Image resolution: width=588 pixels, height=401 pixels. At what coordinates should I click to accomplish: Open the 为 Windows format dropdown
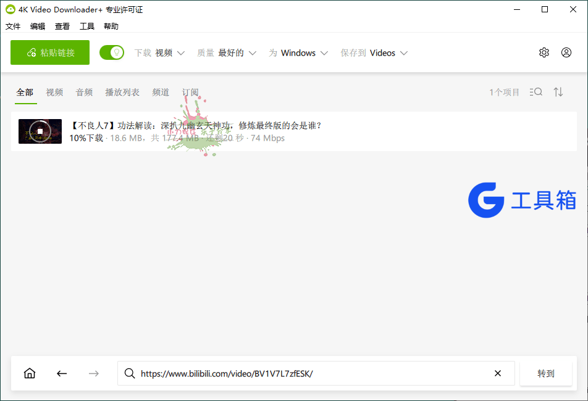click(298, 53)
